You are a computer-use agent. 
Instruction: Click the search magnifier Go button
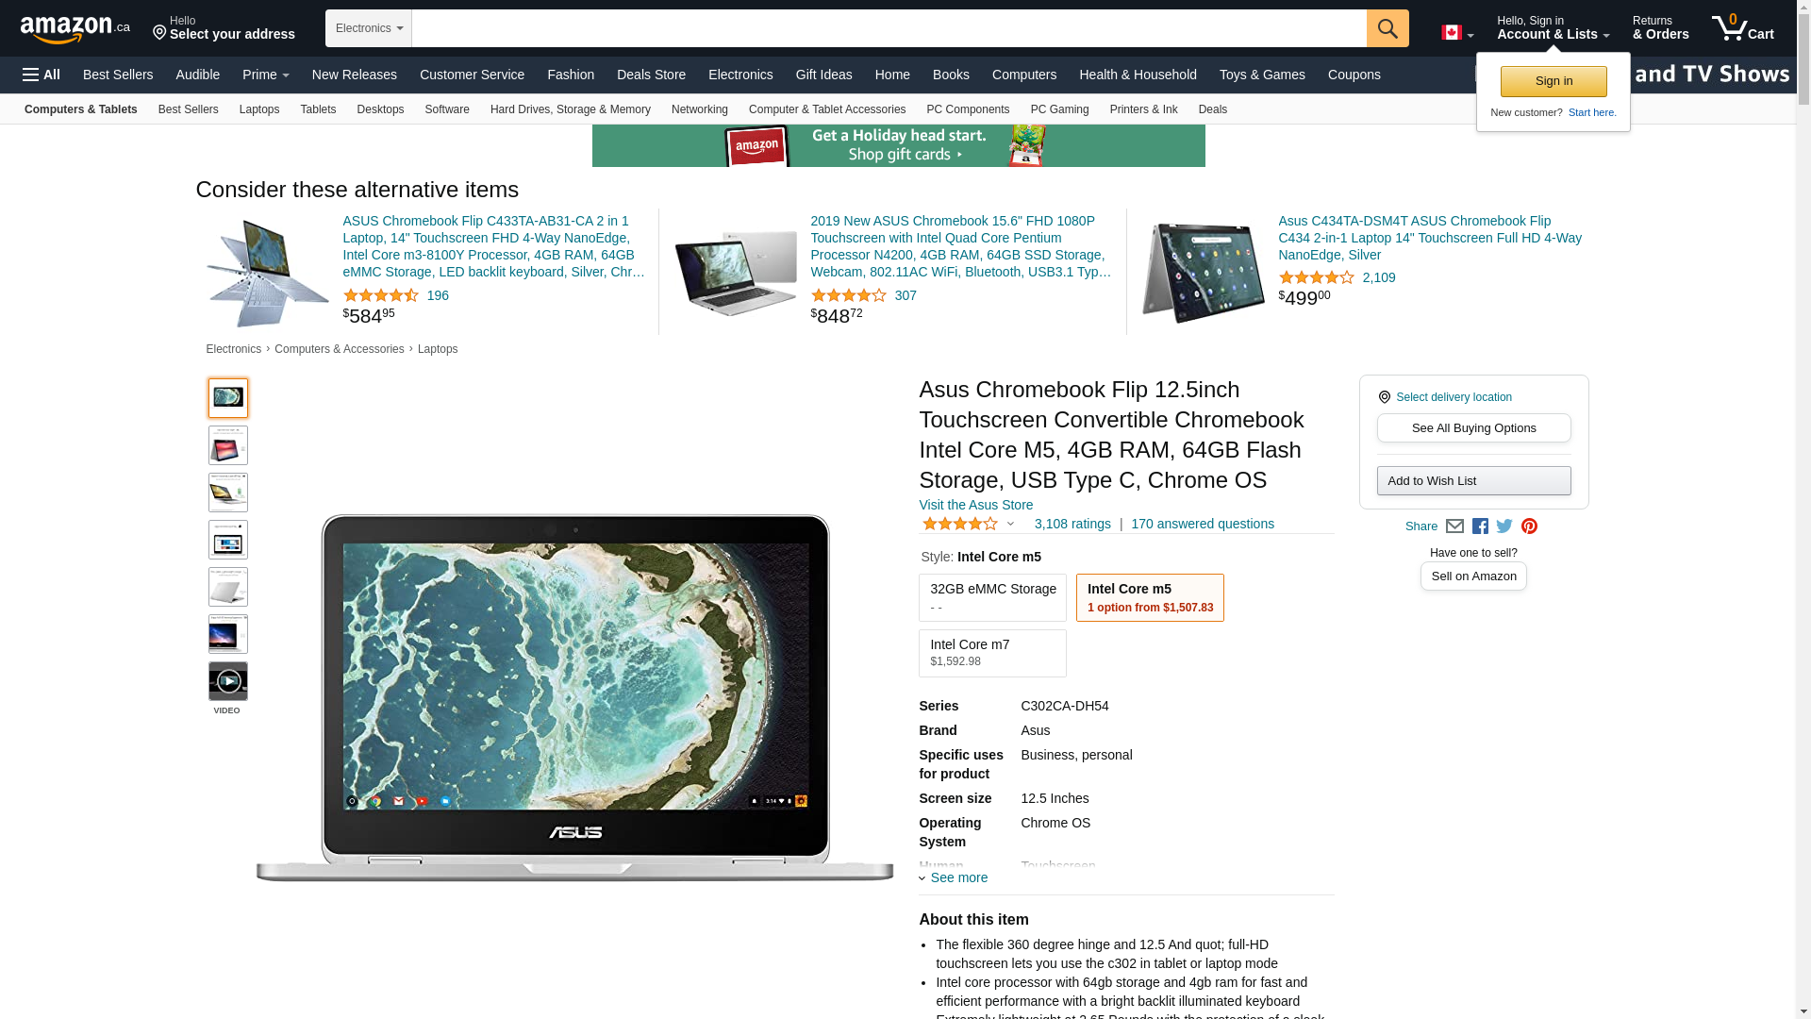click(1387, 28)
